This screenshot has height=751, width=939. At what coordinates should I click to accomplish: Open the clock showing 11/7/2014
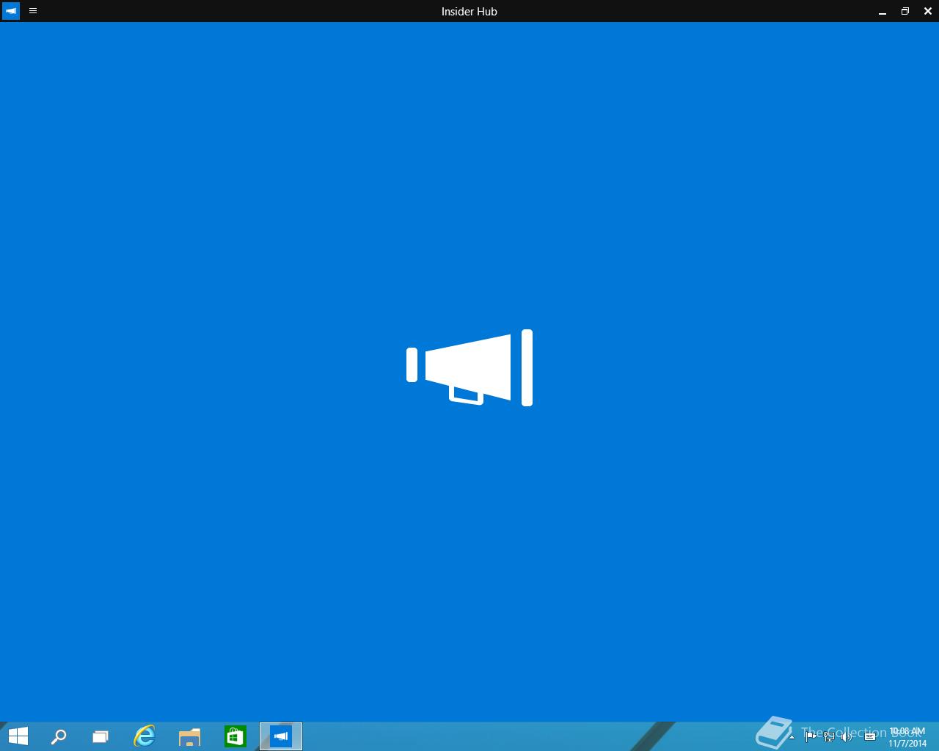point(907,737)
